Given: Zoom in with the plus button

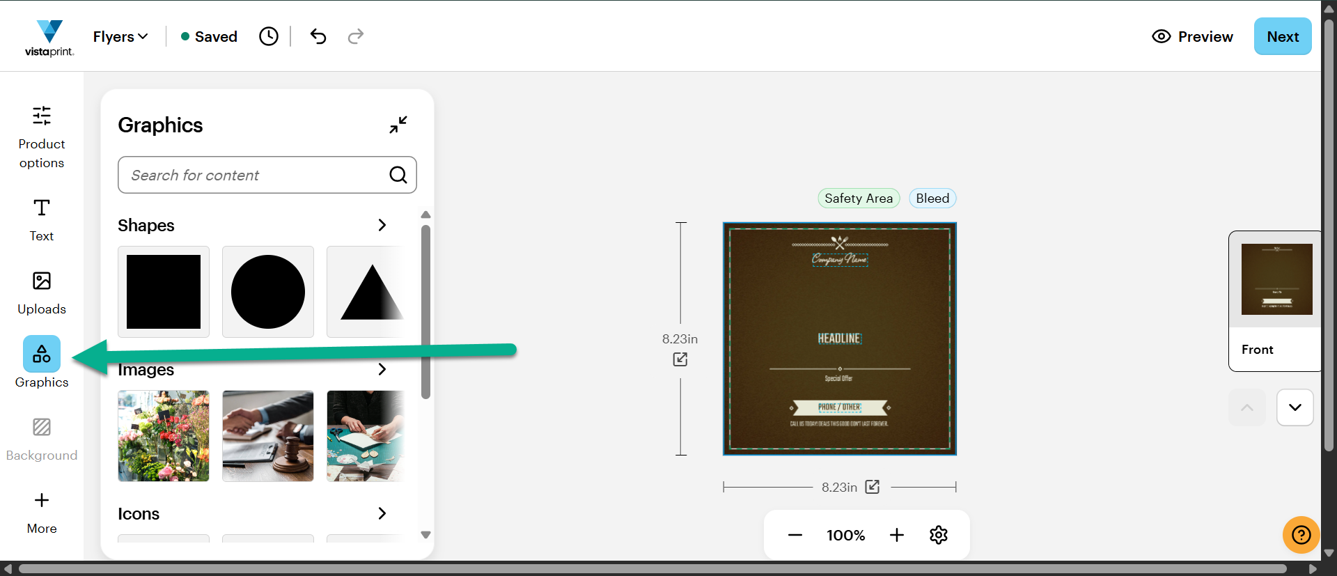Looking at the screenshot, I should (897, 535).
